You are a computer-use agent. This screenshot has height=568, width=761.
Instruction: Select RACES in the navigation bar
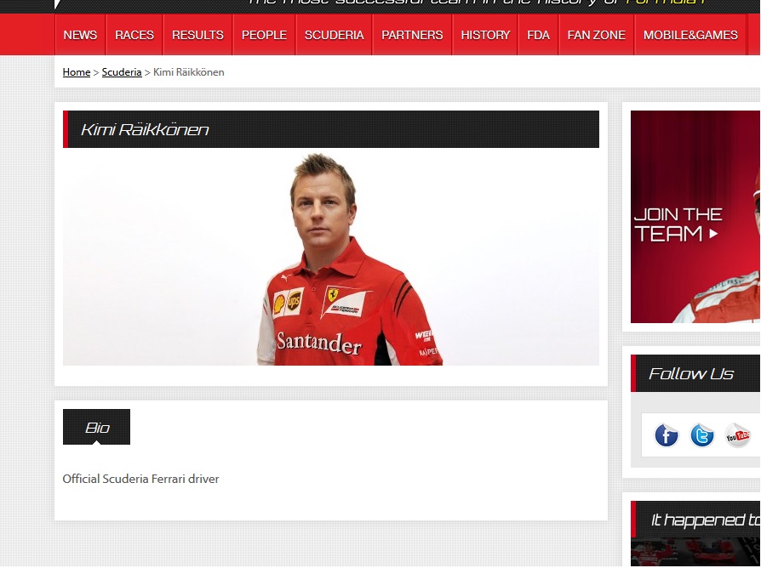pos(134,35)
